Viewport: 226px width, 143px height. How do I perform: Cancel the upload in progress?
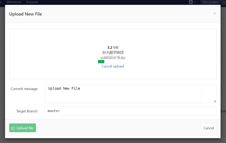tap(113, 66)
